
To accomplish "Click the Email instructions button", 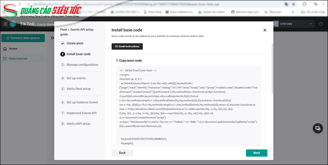I will click(x=127, y=46).
